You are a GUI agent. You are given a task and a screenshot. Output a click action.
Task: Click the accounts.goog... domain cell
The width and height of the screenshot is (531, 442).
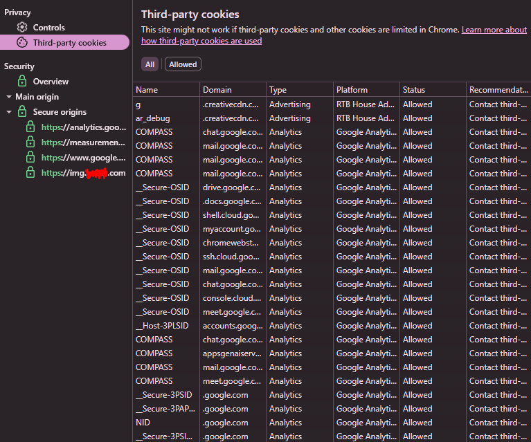point(233,326)
